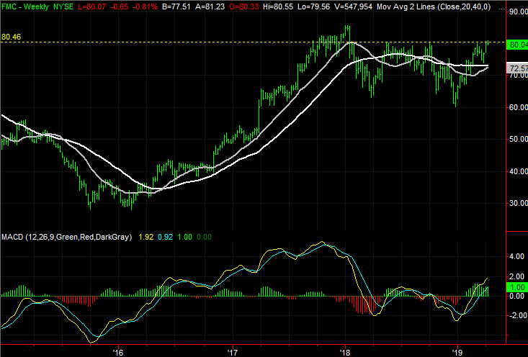
Task: Click the open value O=80.33
Action: 244,6
